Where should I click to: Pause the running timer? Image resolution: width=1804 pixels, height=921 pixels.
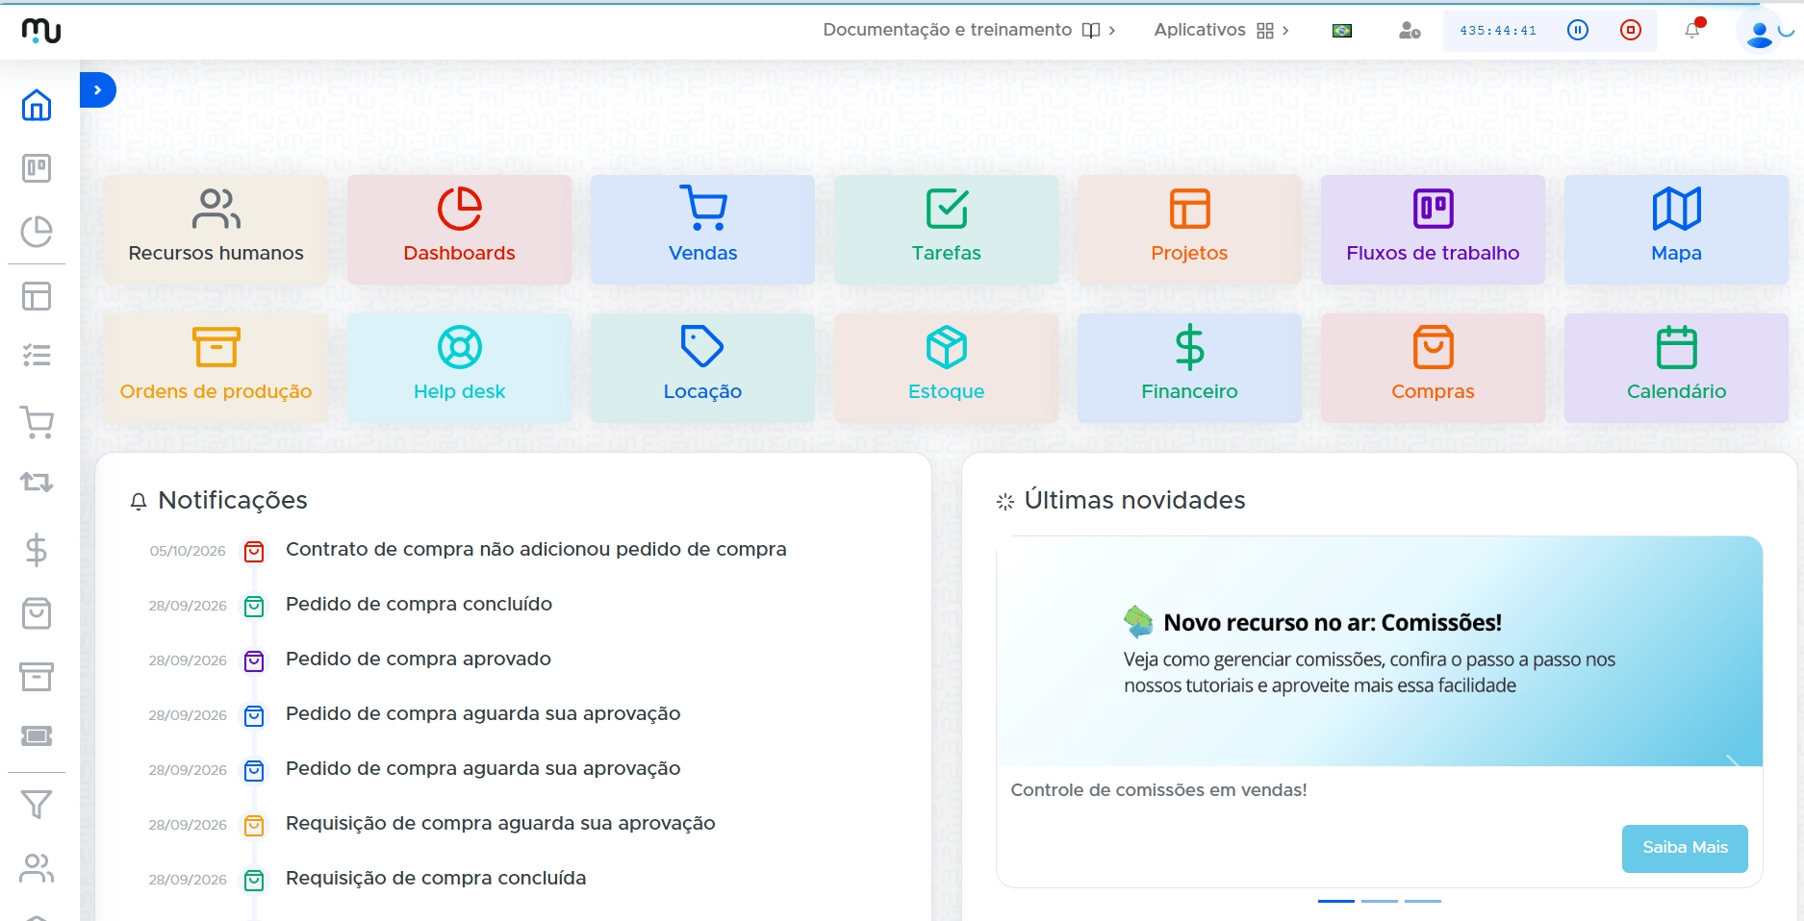coord(1578,30)
